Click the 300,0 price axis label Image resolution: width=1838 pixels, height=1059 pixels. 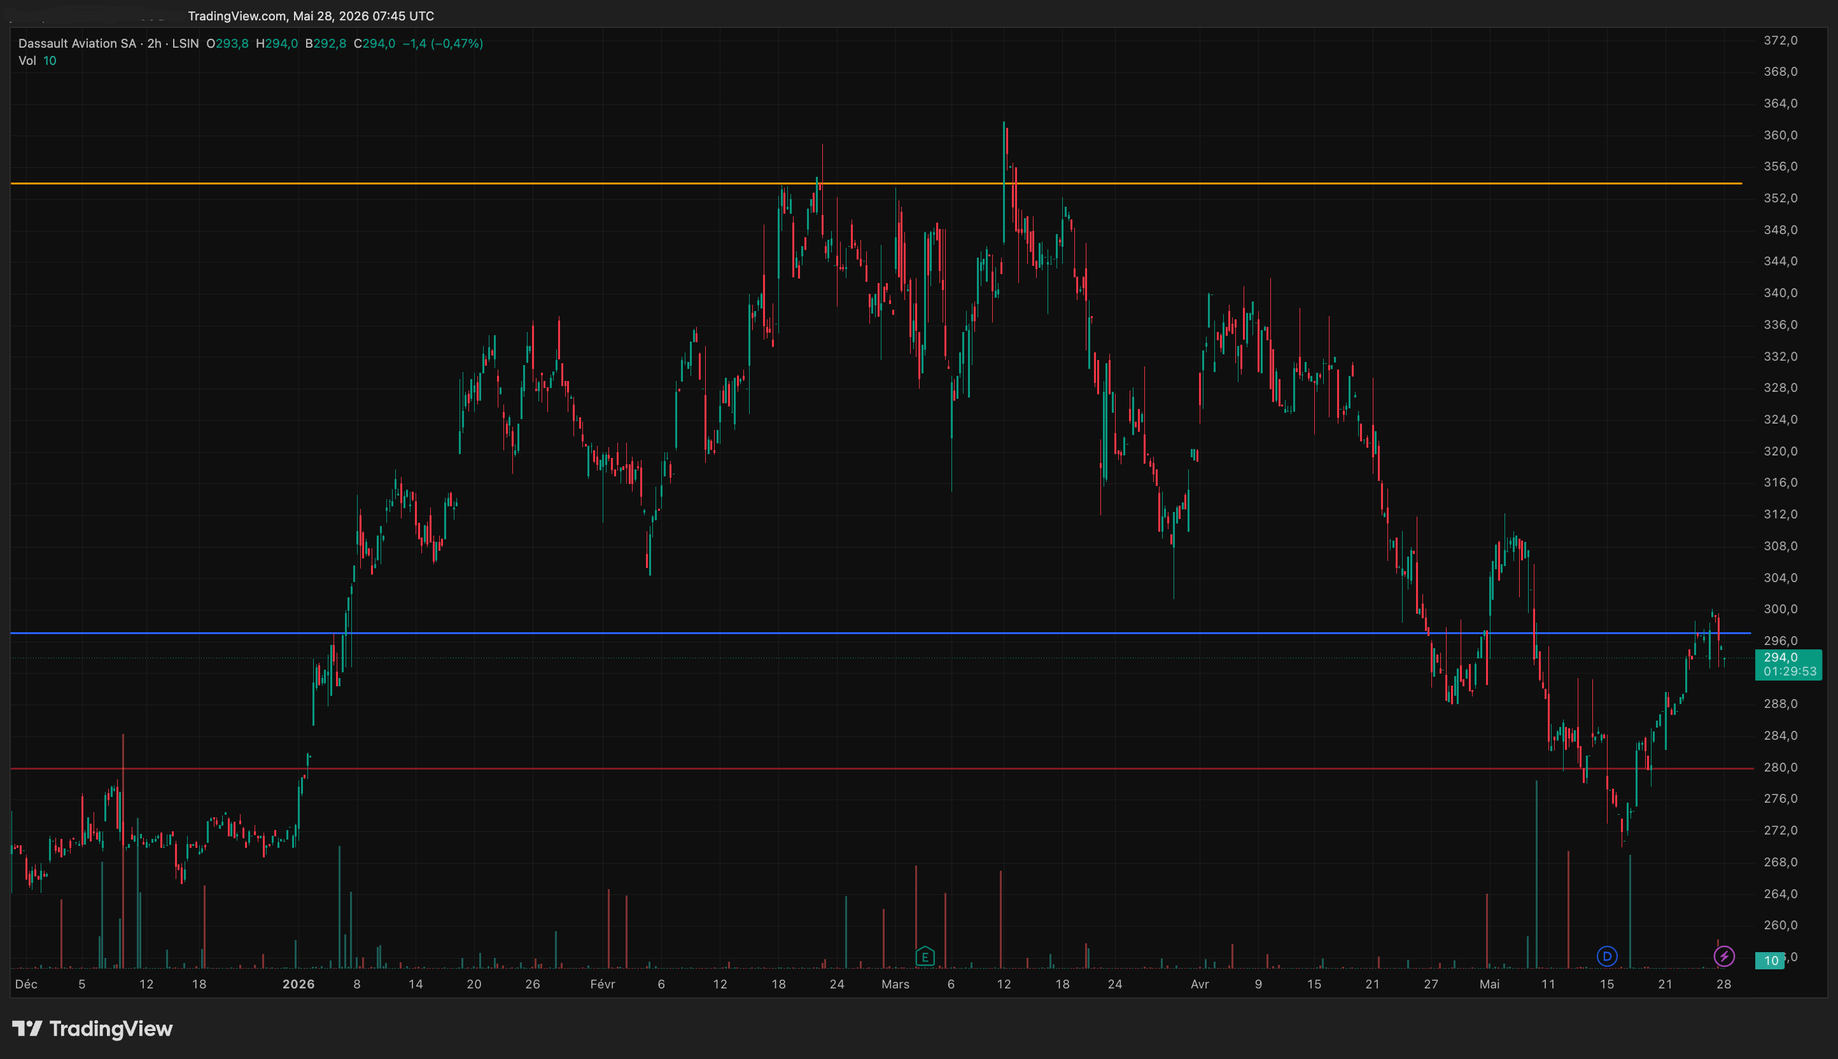point(1781,609)
